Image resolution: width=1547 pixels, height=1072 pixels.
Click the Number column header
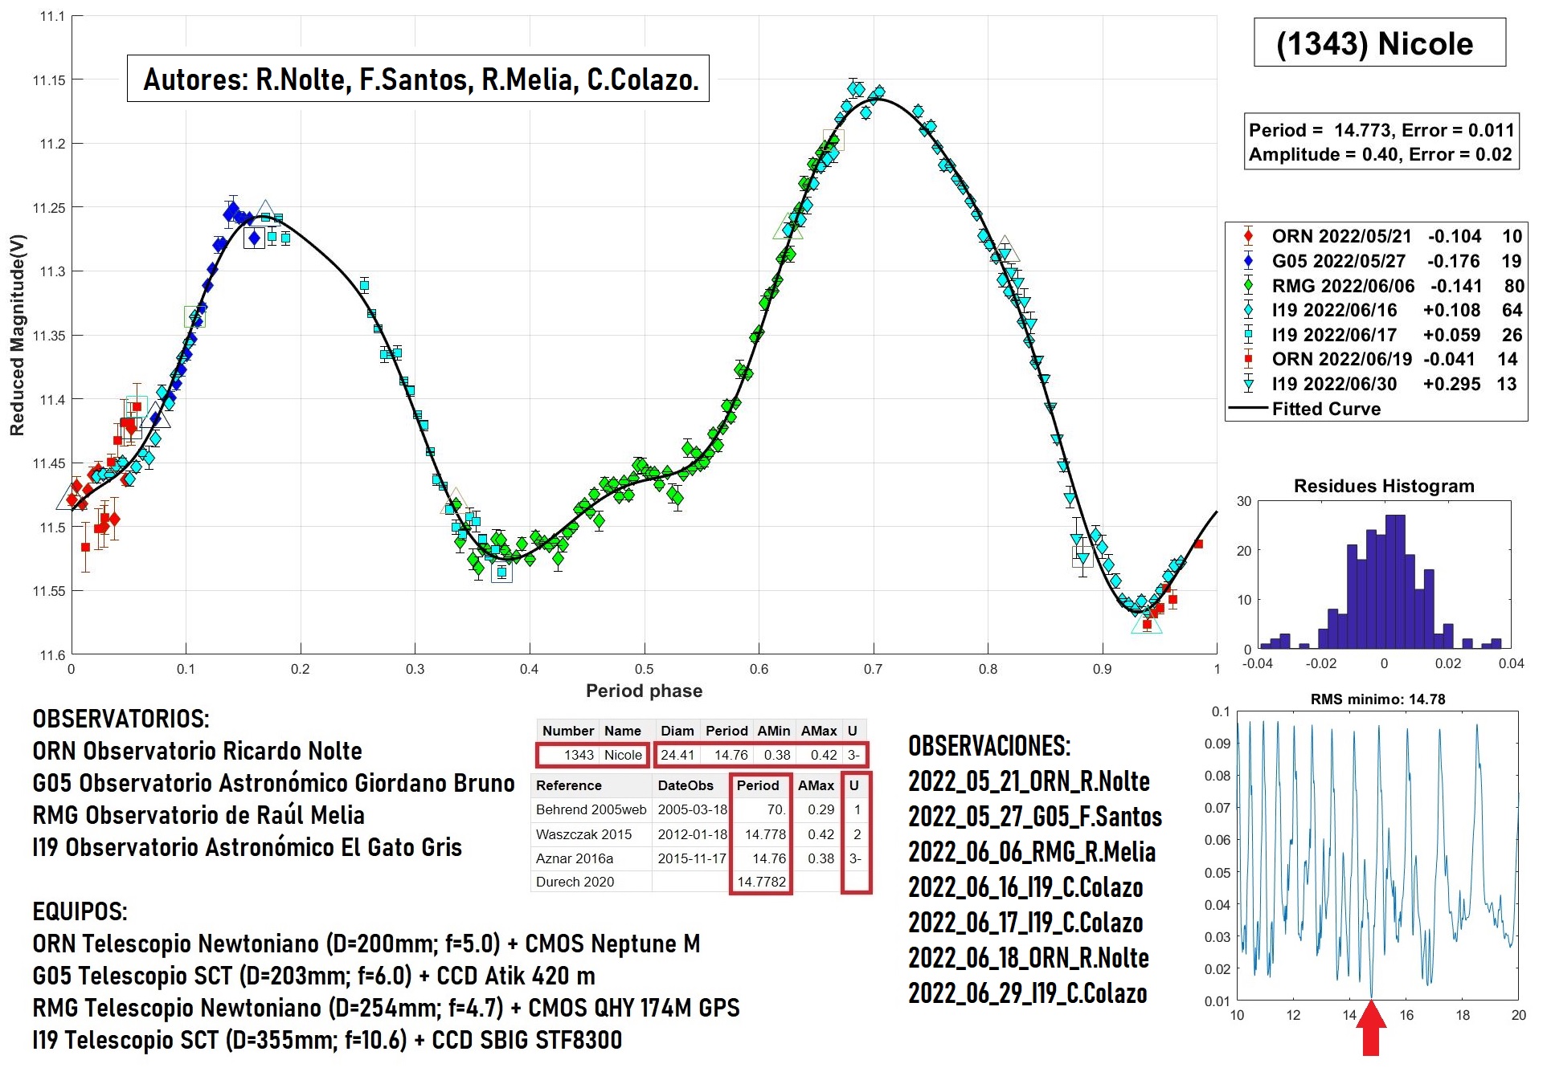point(567,731)
